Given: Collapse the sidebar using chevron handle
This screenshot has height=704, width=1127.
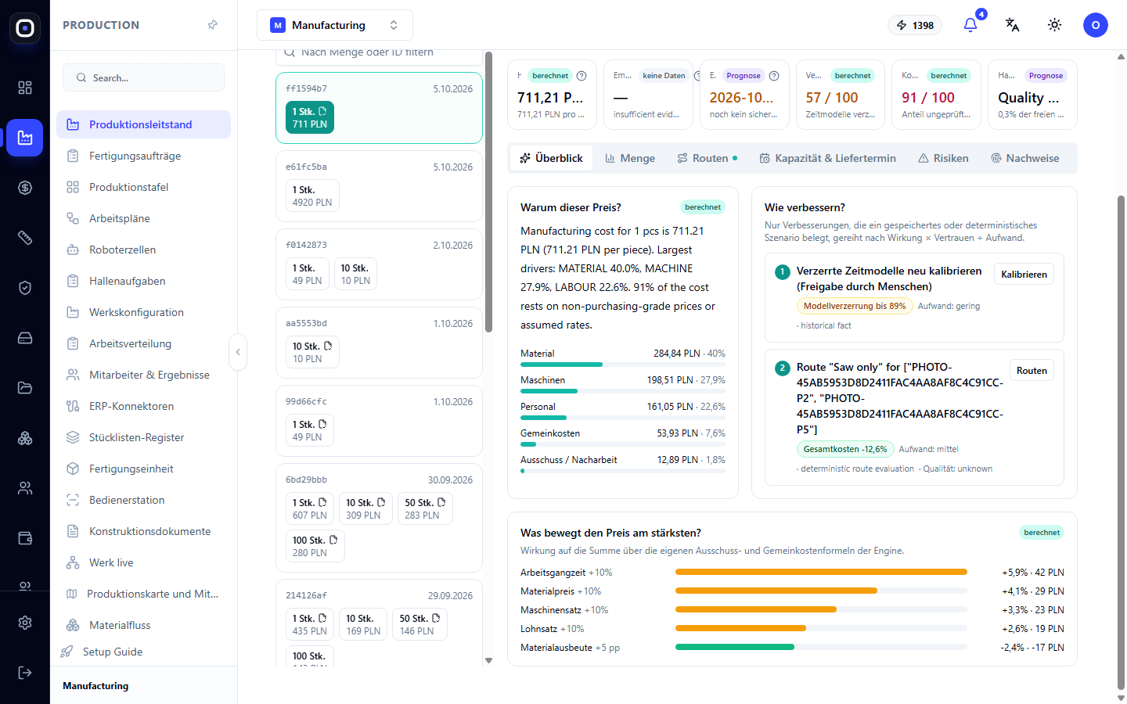Looking at the screenshot, I should click(238, 352).
